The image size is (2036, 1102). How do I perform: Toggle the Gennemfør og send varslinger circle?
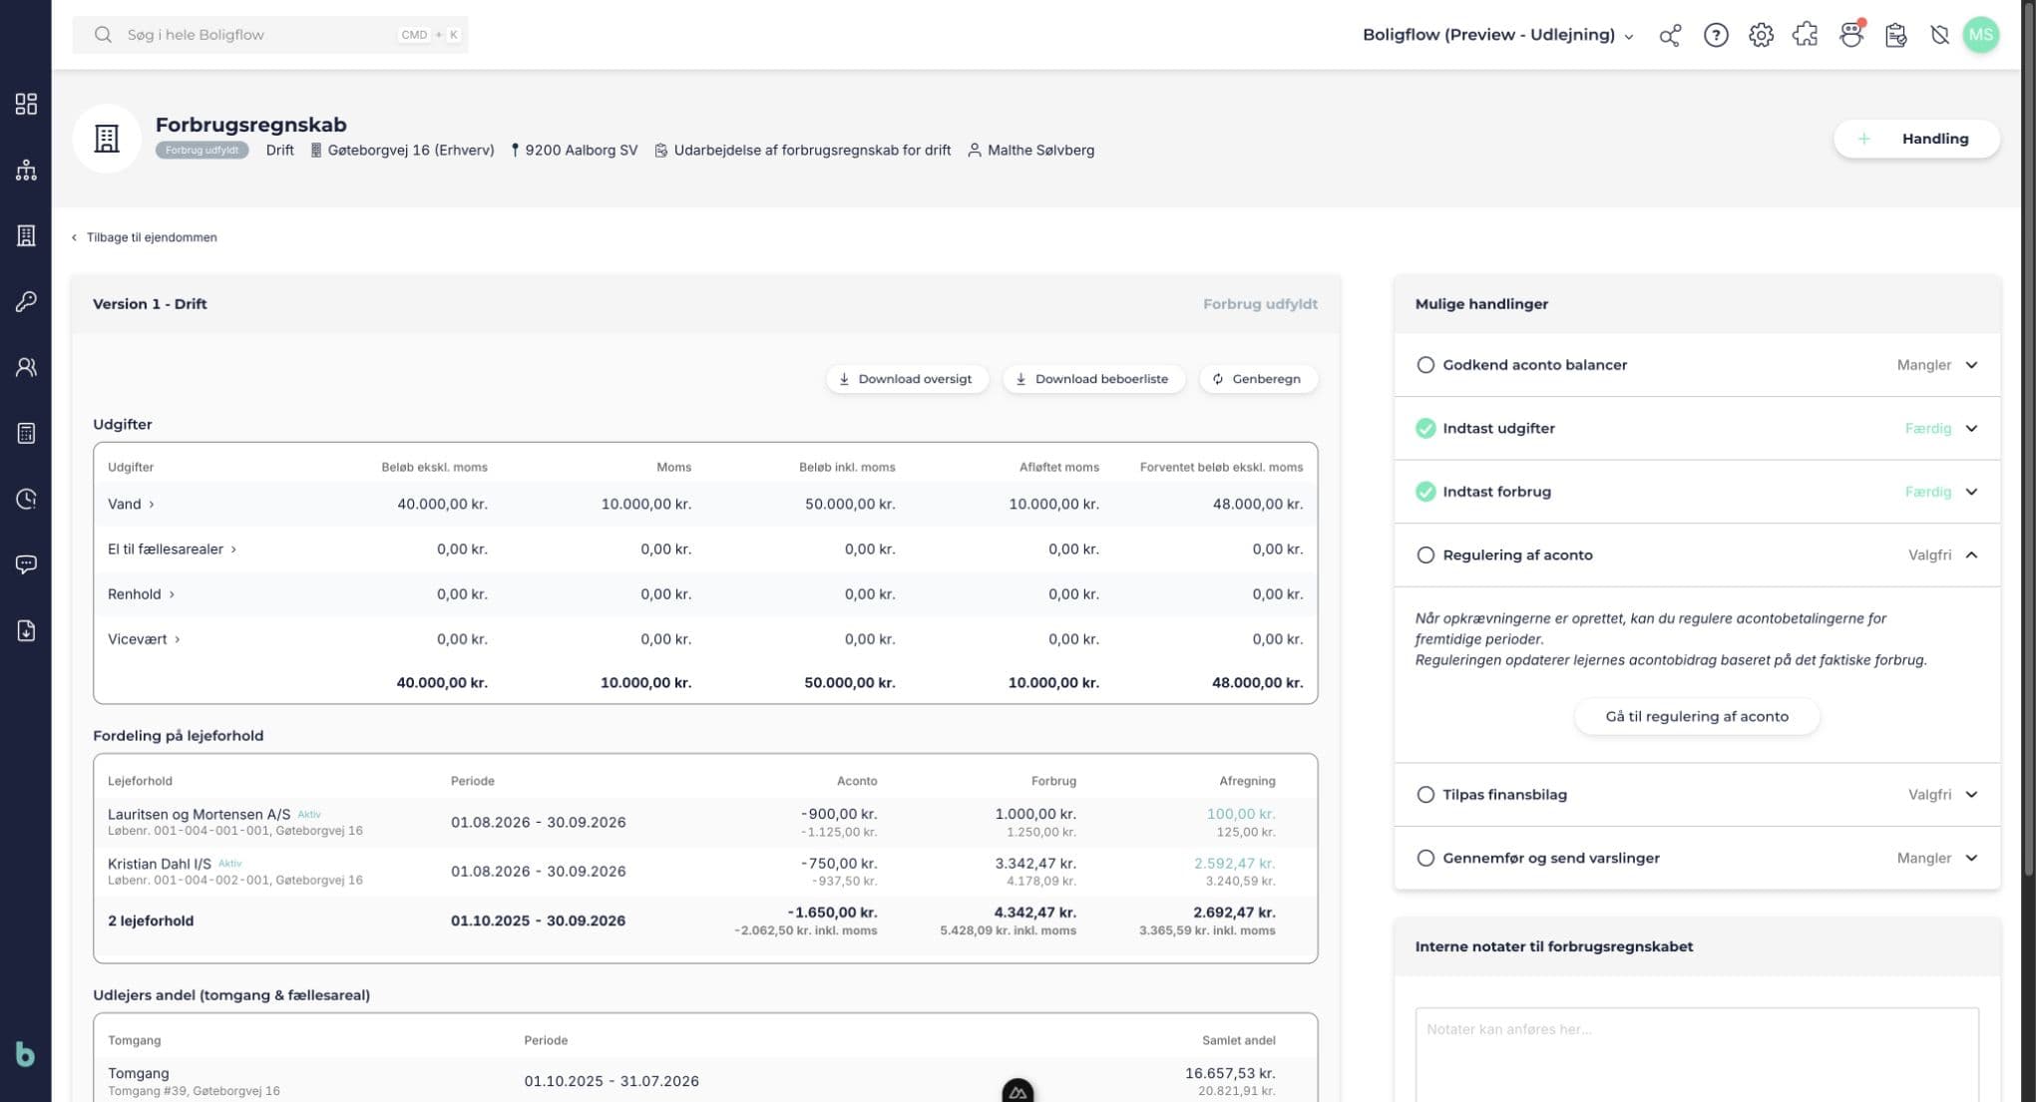click(1425, 859)
